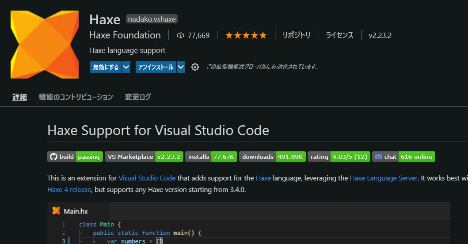Click the Haxe extension title
This screenshot has width=468, height=244.
(105, 20)
